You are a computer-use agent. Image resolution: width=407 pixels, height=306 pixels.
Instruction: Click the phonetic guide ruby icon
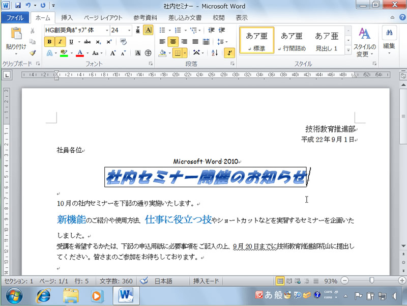(x=138, y=30)
